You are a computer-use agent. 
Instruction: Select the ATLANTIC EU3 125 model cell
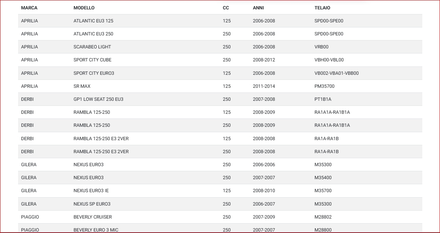click(93, 21)
